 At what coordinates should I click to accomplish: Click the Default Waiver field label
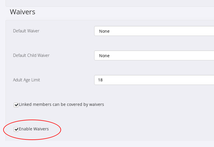click(26, 31)
